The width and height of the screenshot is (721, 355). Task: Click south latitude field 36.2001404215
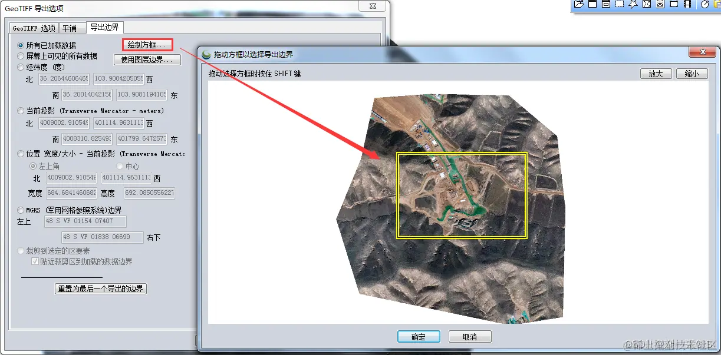[x=87, y=94]
